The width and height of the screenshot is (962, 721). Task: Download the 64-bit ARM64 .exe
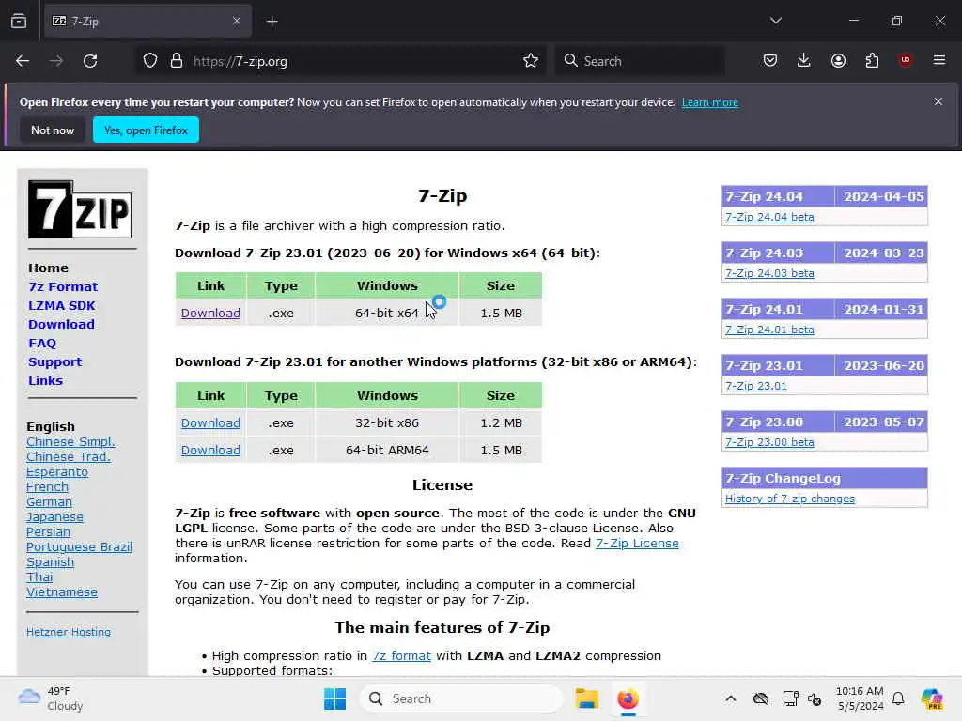(210, 450)
